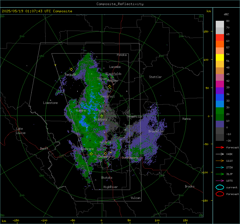This screenshot has height=224, width=240.
Task: Click the Didsbury city label
Action: pos(101,119)
